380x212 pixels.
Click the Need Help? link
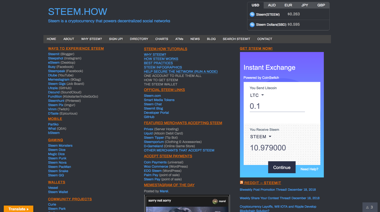click(x=309, y=169)
